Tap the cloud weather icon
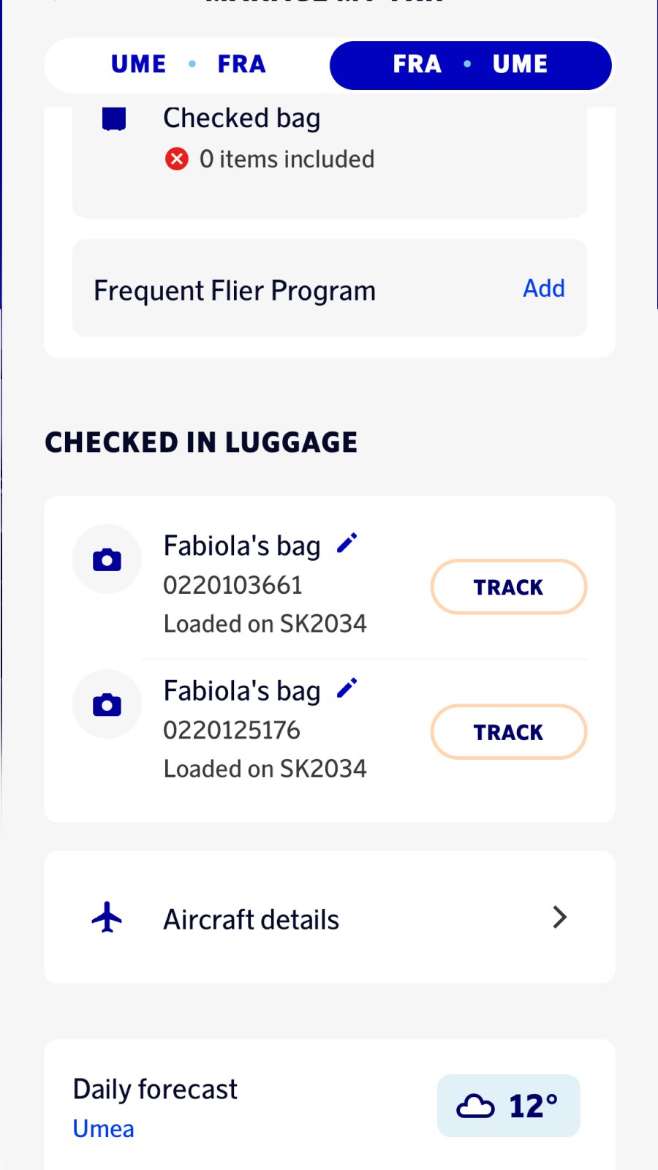The image size is (658, 1170). pos(475,1106)
